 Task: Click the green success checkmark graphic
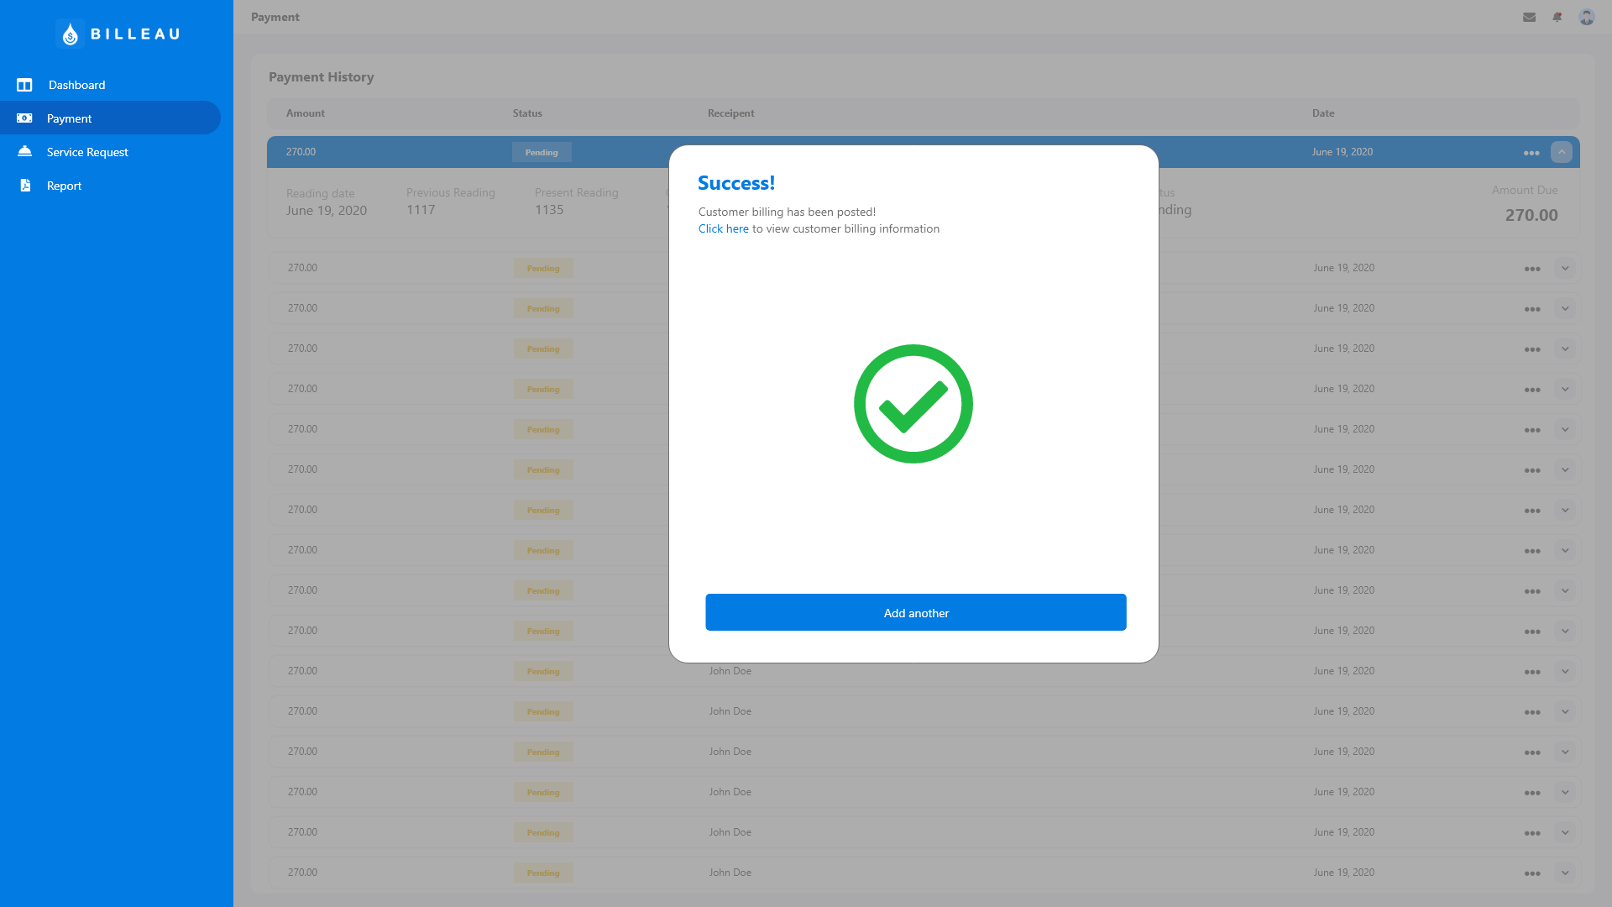913,404
